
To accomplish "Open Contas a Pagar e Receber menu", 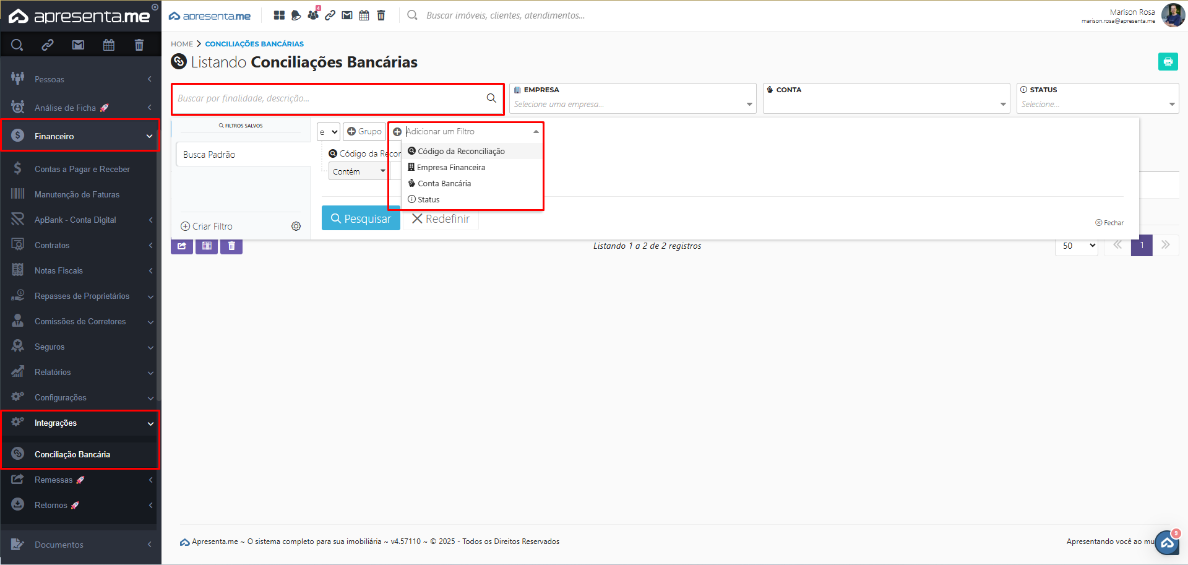I will (x=82, y=169).
